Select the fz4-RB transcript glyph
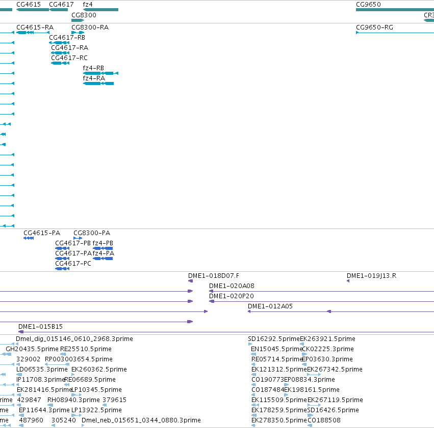This screenshot has width=434, height=428. coord(101,73)
